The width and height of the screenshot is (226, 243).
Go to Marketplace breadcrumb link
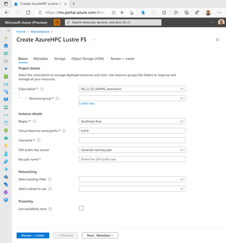click(40, 32)
